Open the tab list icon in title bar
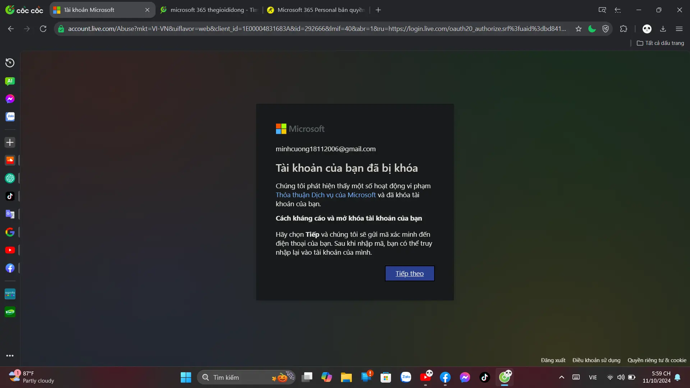Image resolution: width=690 pixels, height=388 pixels. [x=618, y=10]
